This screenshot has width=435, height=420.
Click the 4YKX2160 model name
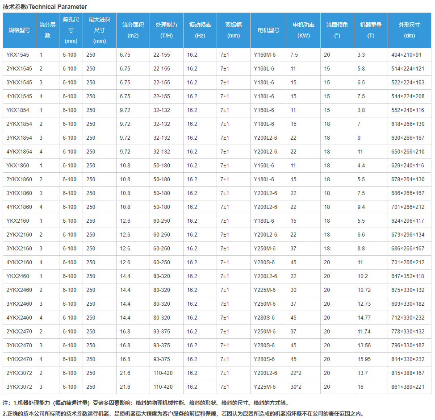(19, 262)
